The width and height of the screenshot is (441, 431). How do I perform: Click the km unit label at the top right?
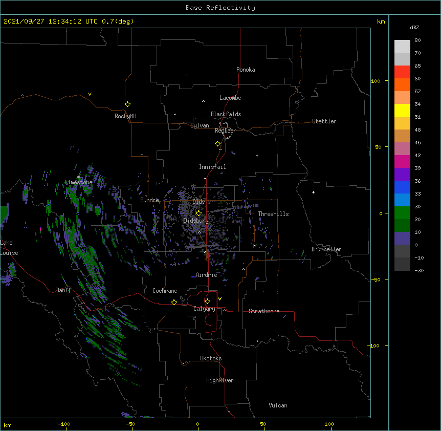click(x=381, y=21)
